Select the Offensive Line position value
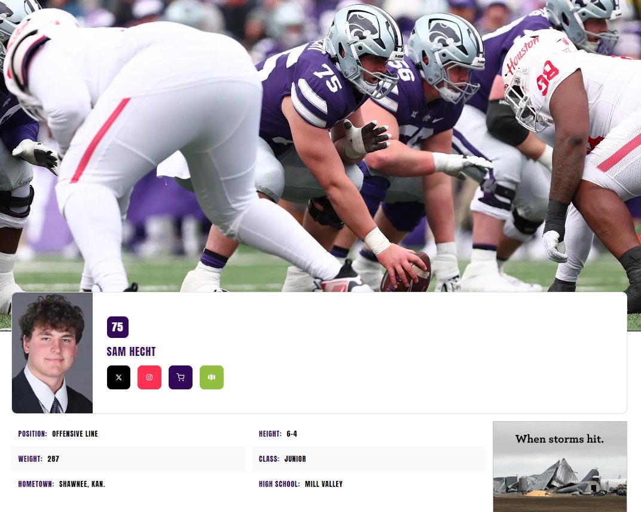Image resolution: width=641 pixels, height=512 pixels. [x=75, y=434]
